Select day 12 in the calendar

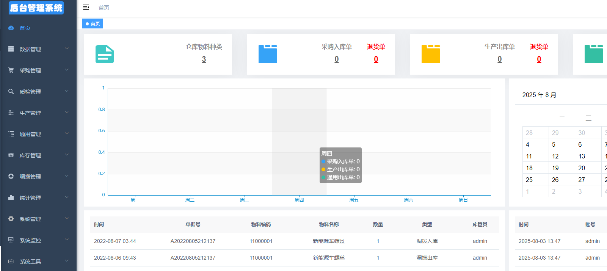pyautogui.click(x=555, y=156)
